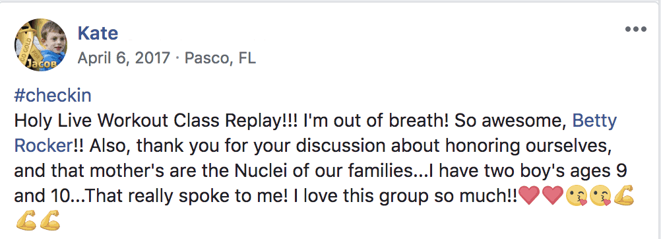Open the tagged name Betty link
The image size is (661, 239).
(x=594, y=121)
